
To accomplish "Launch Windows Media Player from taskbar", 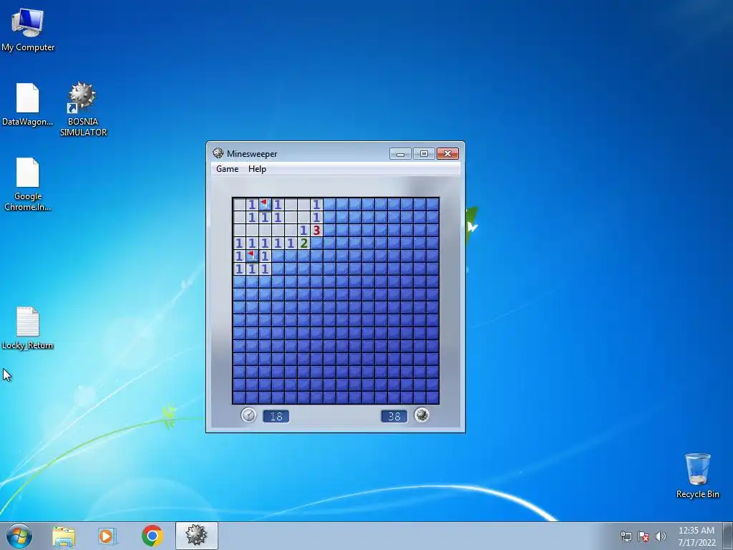I will [x=107, y=536].
